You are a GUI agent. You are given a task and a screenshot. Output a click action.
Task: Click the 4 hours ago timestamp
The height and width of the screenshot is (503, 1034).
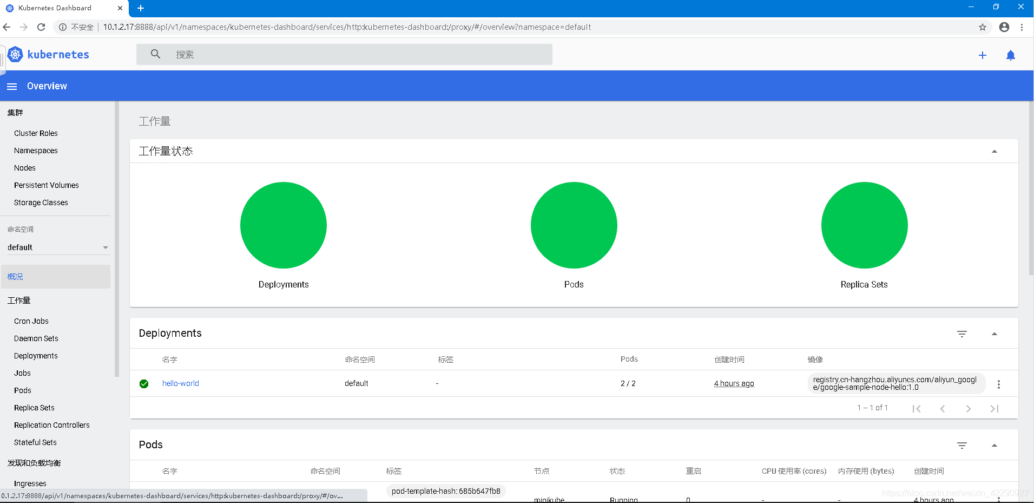(734, 383)
